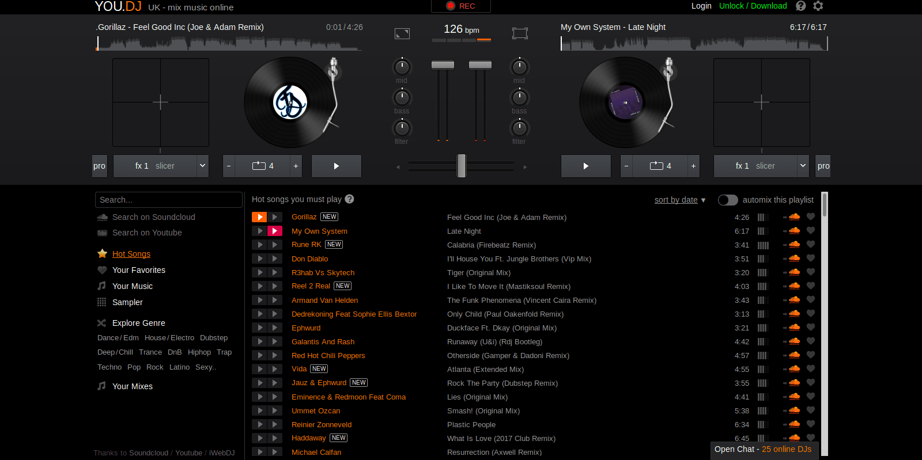Click the Gorillaz waveform on left deck
The image size is (922, 460).
point(229,43)
